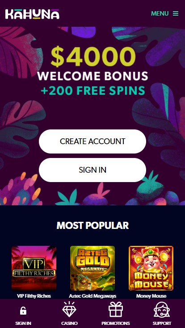Open the diamond Casino icon
Screen dimensions: 185x328
point(69,310)
